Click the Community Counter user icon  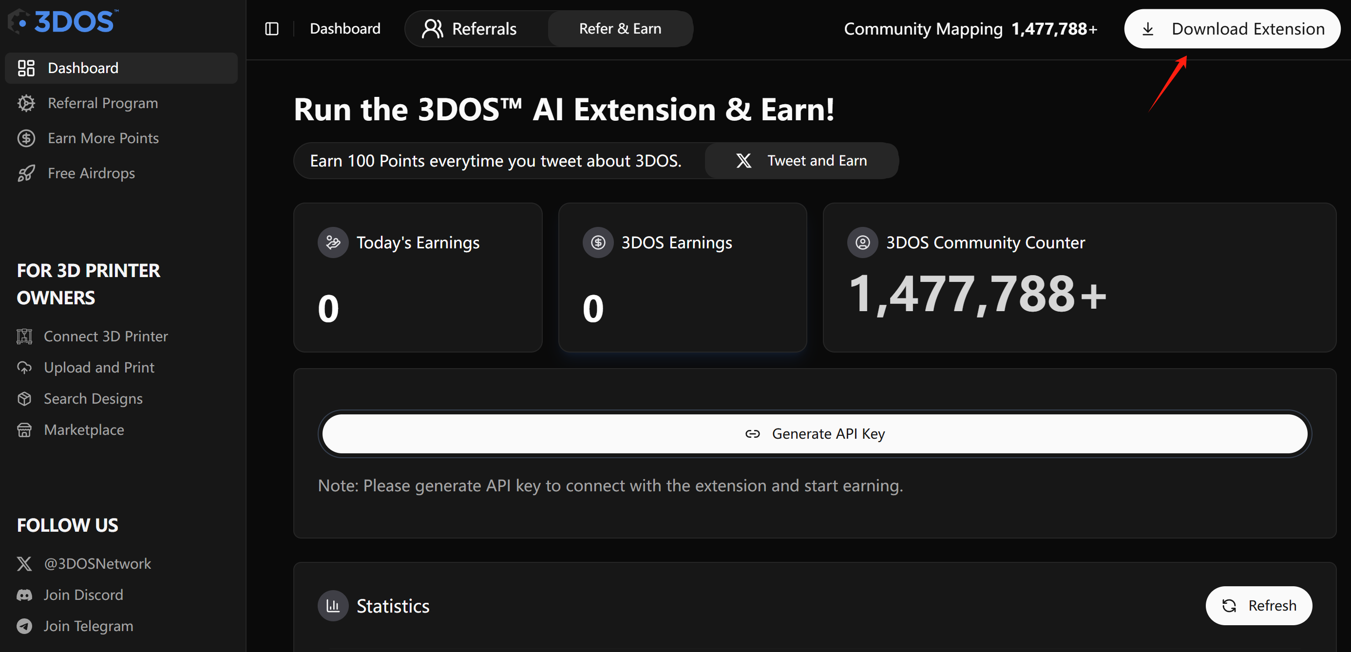863,242
